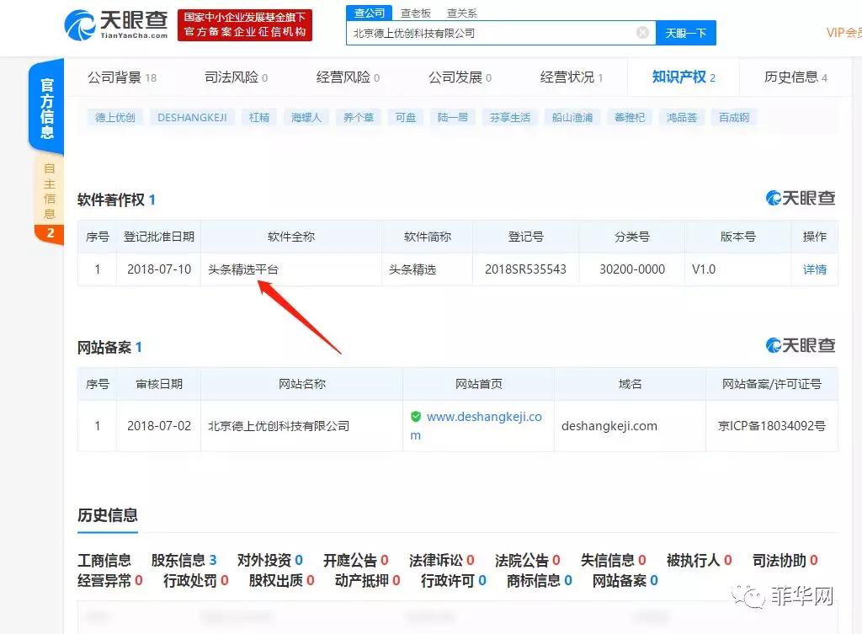Image resolution: width=862 pixels, height=634 pixels.
Task: Click the 善雅杞 trademark tag
Action: (x=630, y=117)
